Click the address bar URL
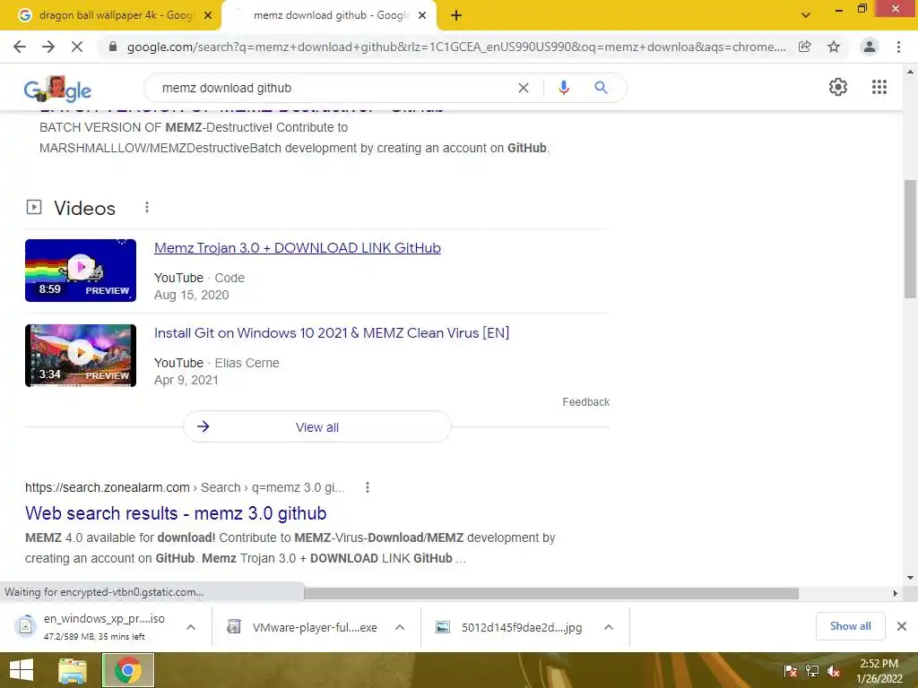 click(x=456, y=47)
